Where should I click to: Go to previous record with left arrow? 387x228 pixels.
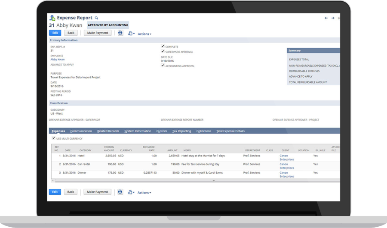click(326, 18)
